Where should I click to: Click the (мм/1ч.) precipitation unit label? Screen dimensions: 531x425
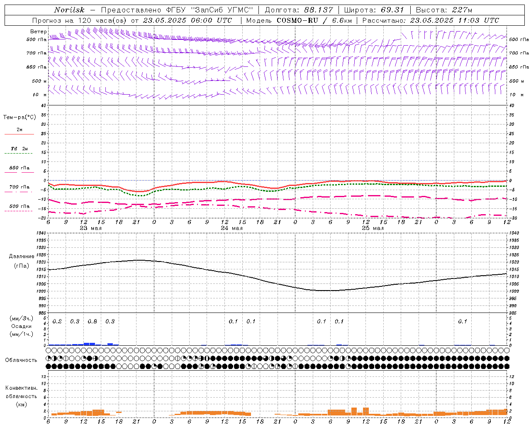point(22,334)
